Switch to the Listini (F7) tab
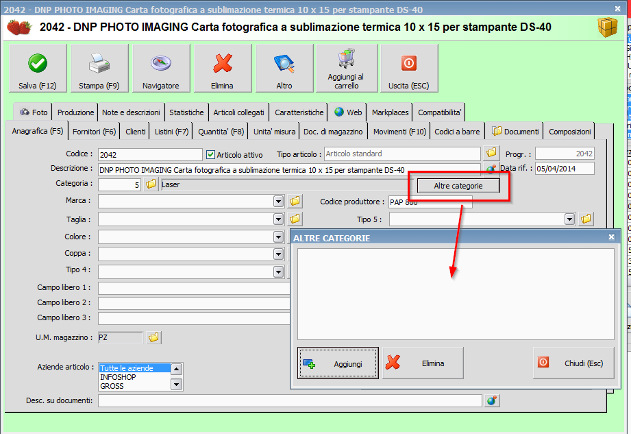The height and width of the screenshot is (434, 631). (x=172, y=132)
